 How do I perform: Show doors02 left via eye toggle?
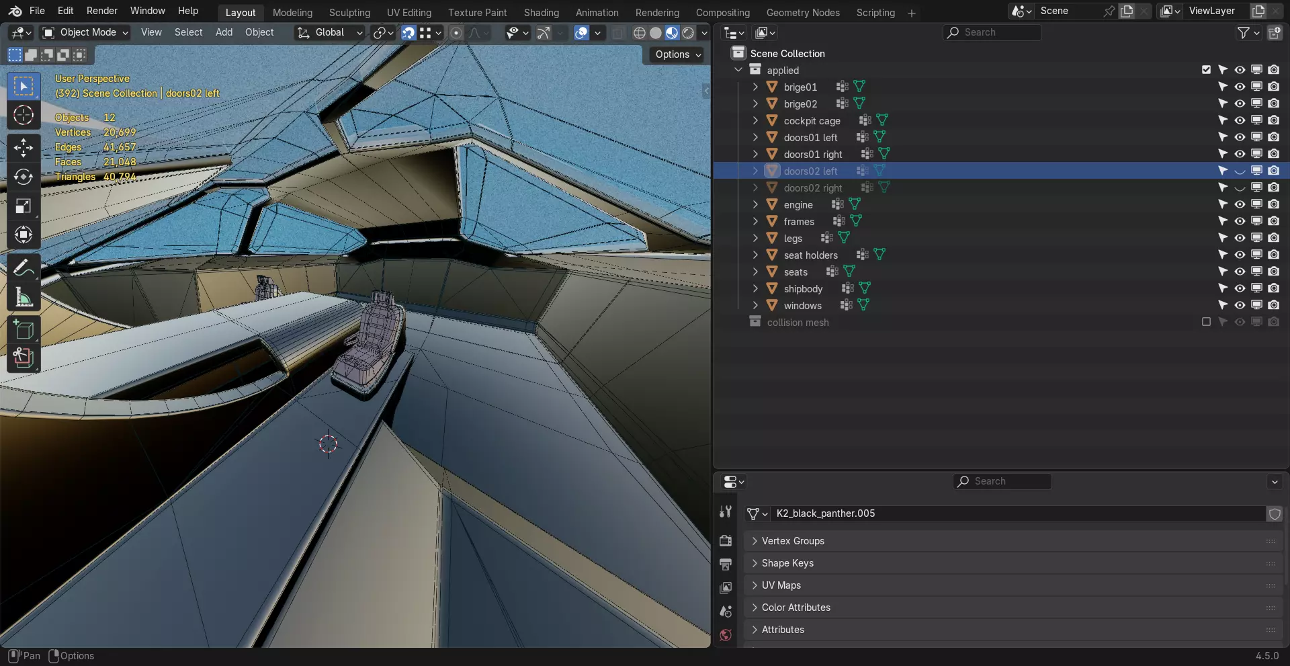1240,171
